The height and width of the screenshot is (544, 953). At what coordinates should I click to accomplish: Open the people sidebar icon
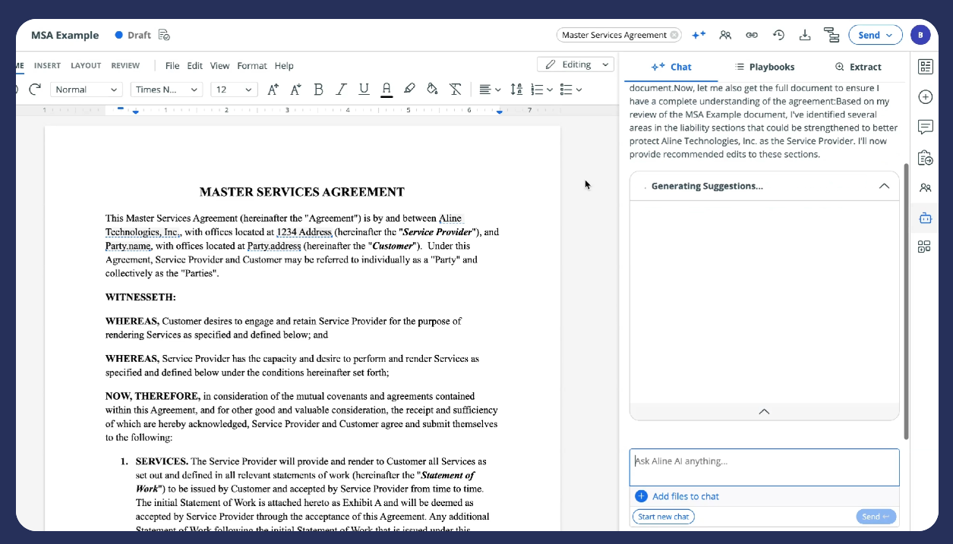925,187
